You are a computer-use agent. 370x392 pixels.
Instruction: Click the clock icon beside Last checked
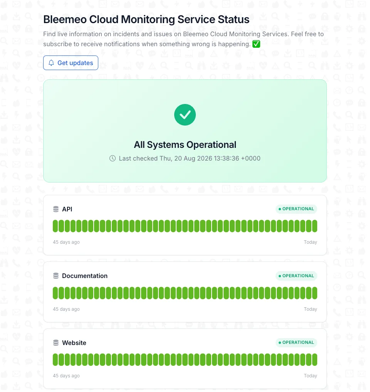[113, 159]
